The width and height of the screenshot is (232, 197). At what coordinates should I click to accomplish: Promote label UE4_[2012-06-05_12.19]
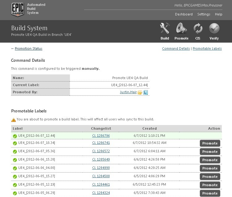click(210, 185)
